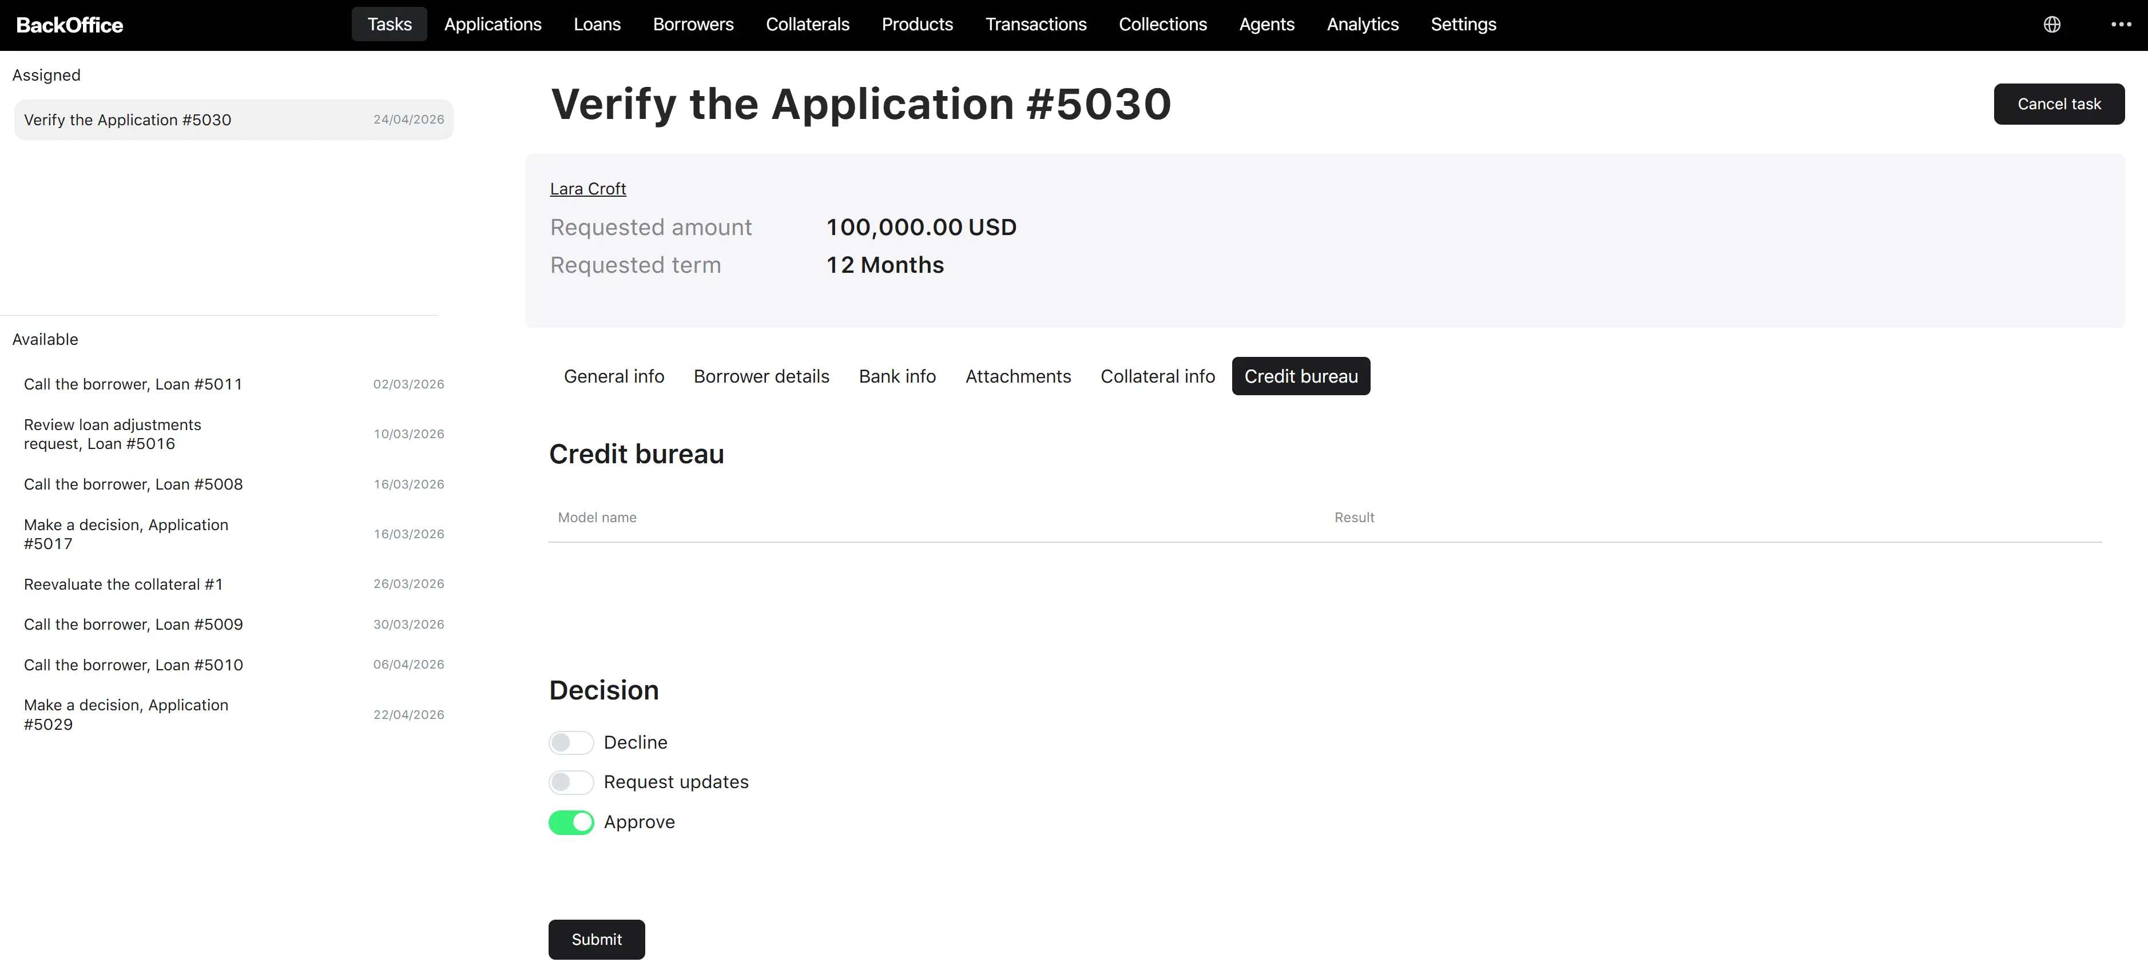Open the Analytics menu item
2148x970 pixels.
(x=1363, y=24)
